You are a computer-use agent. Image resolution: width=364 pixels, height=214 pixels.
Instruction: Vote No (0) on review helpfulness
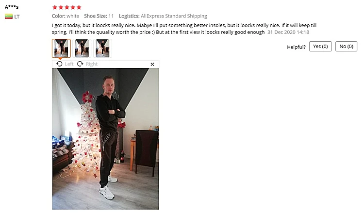346,47
